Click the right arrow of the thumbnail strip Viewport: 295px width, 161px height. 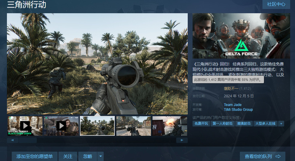(x=182, y=140)
